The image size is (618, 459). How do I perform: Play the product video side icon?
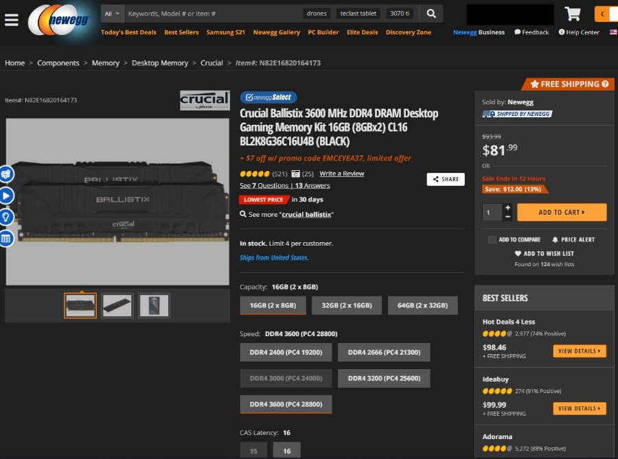pos(6,196)
